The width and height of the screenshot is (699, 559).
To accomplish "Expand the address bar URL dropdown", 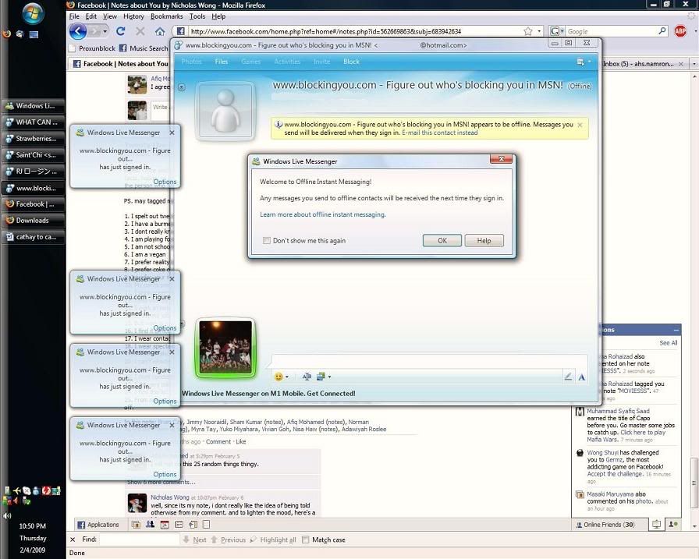I will 539,31.
